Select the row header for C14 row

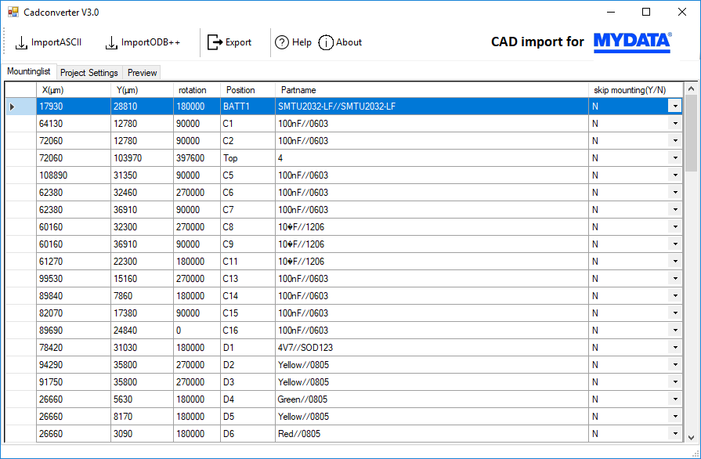[x=20, y=296]
